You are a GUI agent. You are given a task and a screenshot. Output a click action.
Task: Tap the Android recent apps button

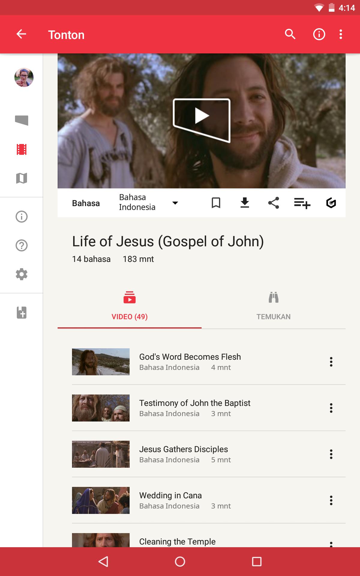point(257,562)
